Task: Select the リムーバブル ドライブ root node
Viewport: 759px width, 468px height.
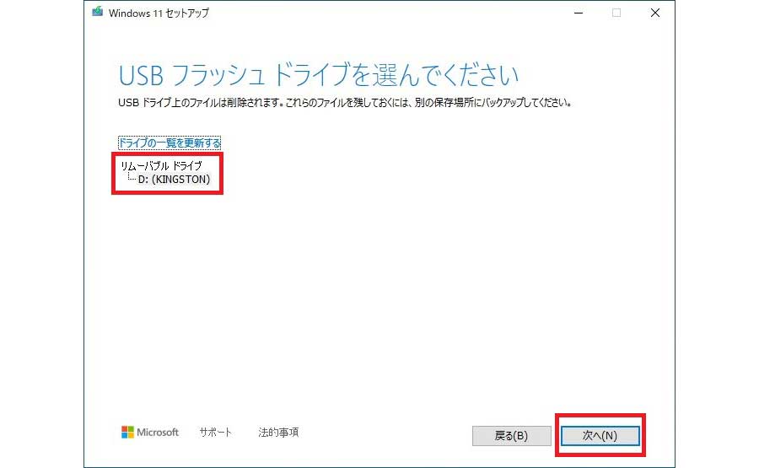Action: click(x=161, y=166)
